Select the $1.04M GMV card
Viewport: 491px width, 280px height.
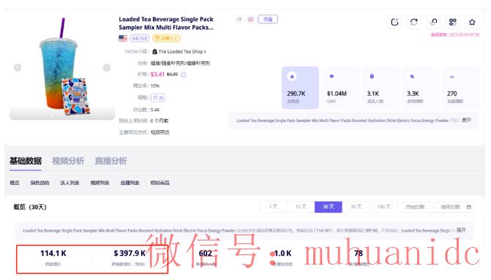pyautogui.click(x=340, y=88)
